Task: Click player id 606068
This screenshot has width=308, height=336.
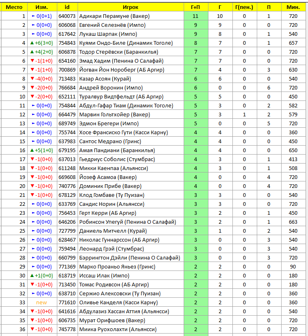Action: click(67, 25)
